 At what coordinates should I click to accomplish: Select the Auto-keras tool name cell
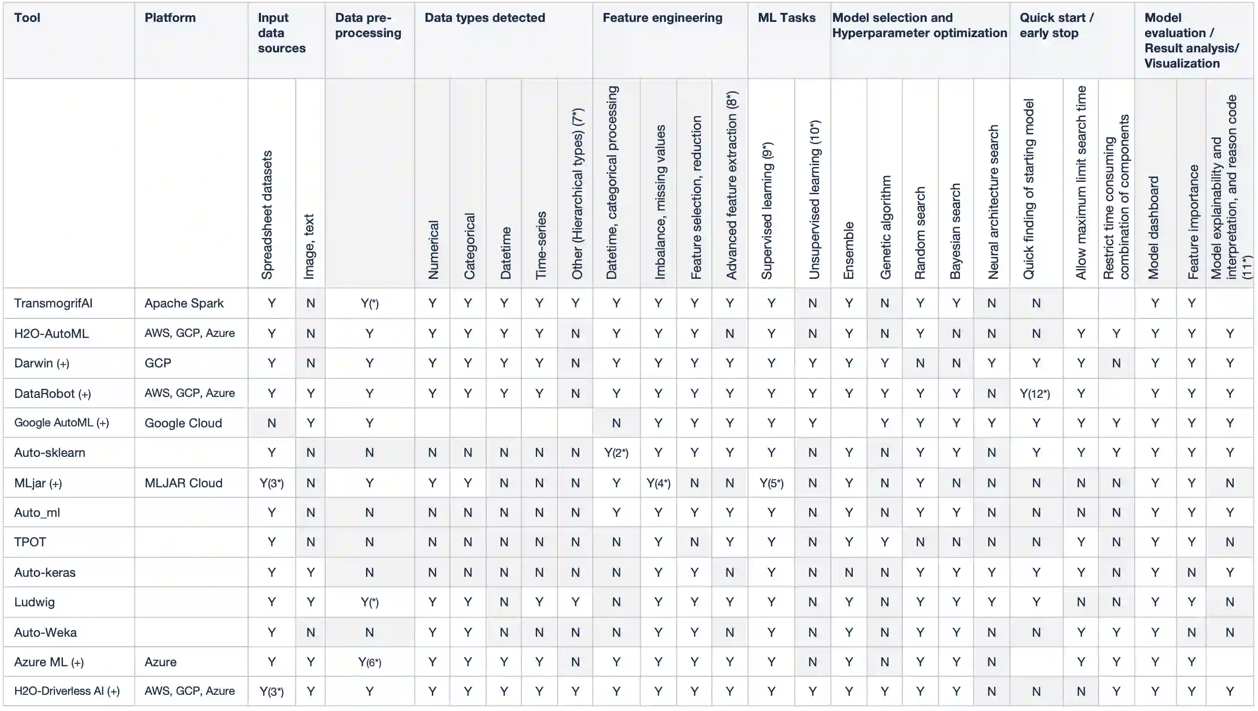[44, 573]
